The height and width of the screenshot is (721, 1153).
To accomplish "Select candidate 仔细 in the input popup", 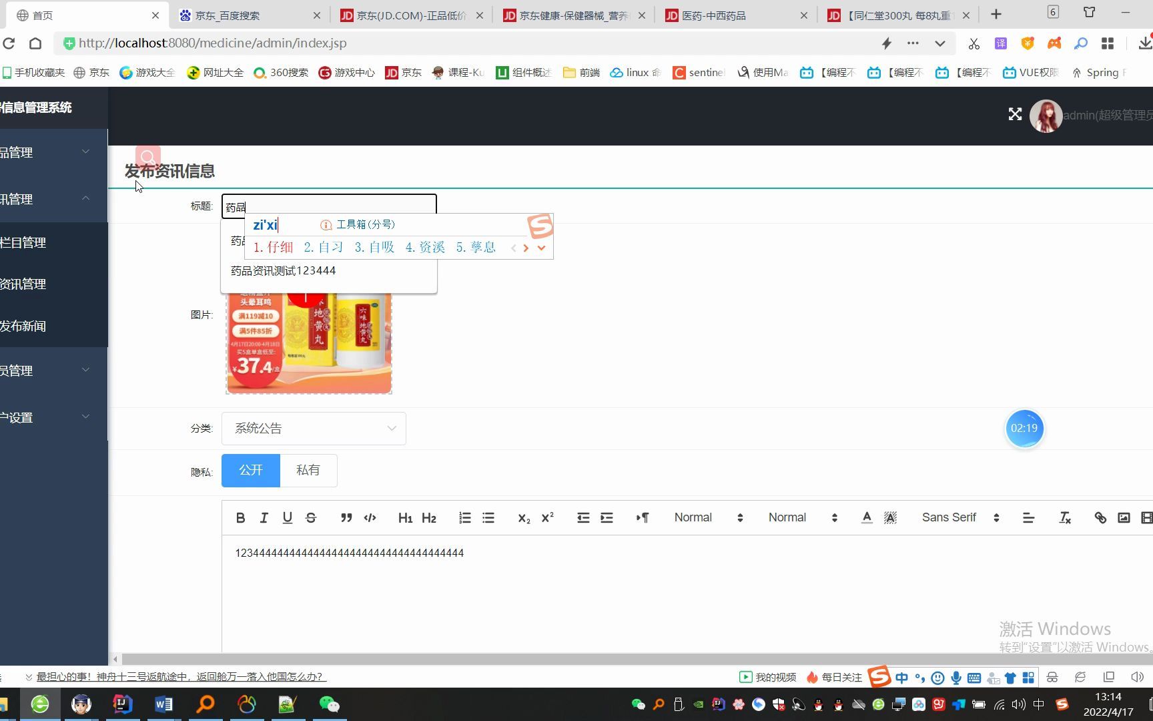I will point(272,247).
